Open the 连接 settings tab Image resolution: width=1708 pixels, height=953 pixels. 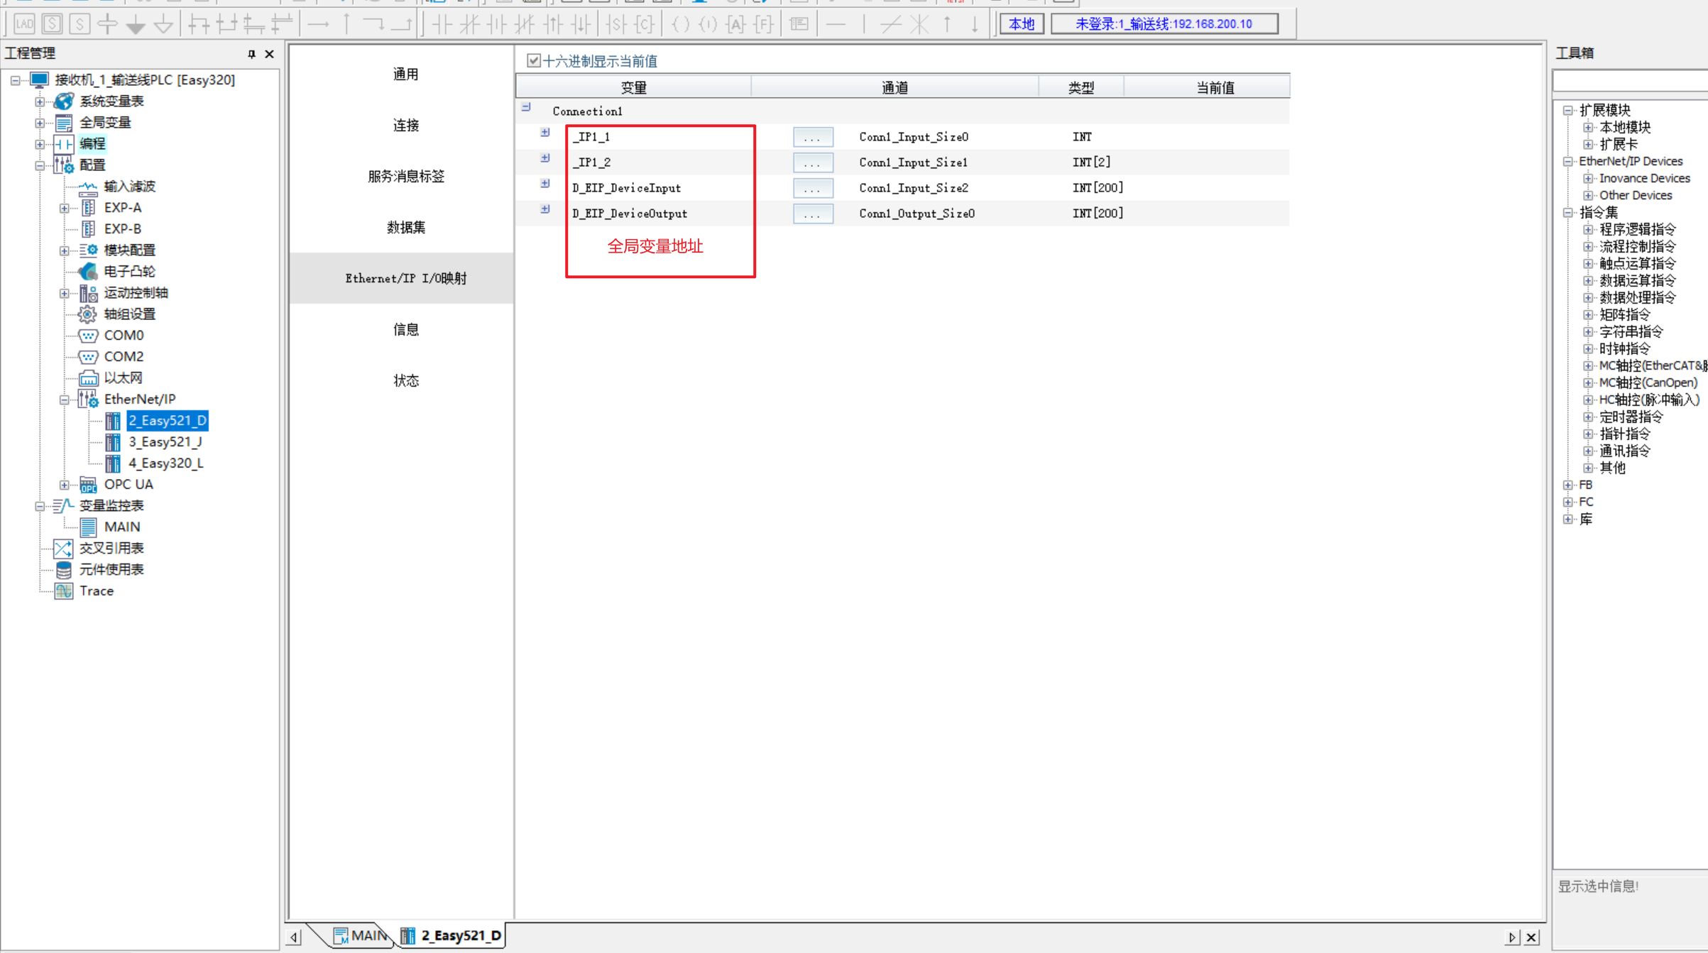405,126
